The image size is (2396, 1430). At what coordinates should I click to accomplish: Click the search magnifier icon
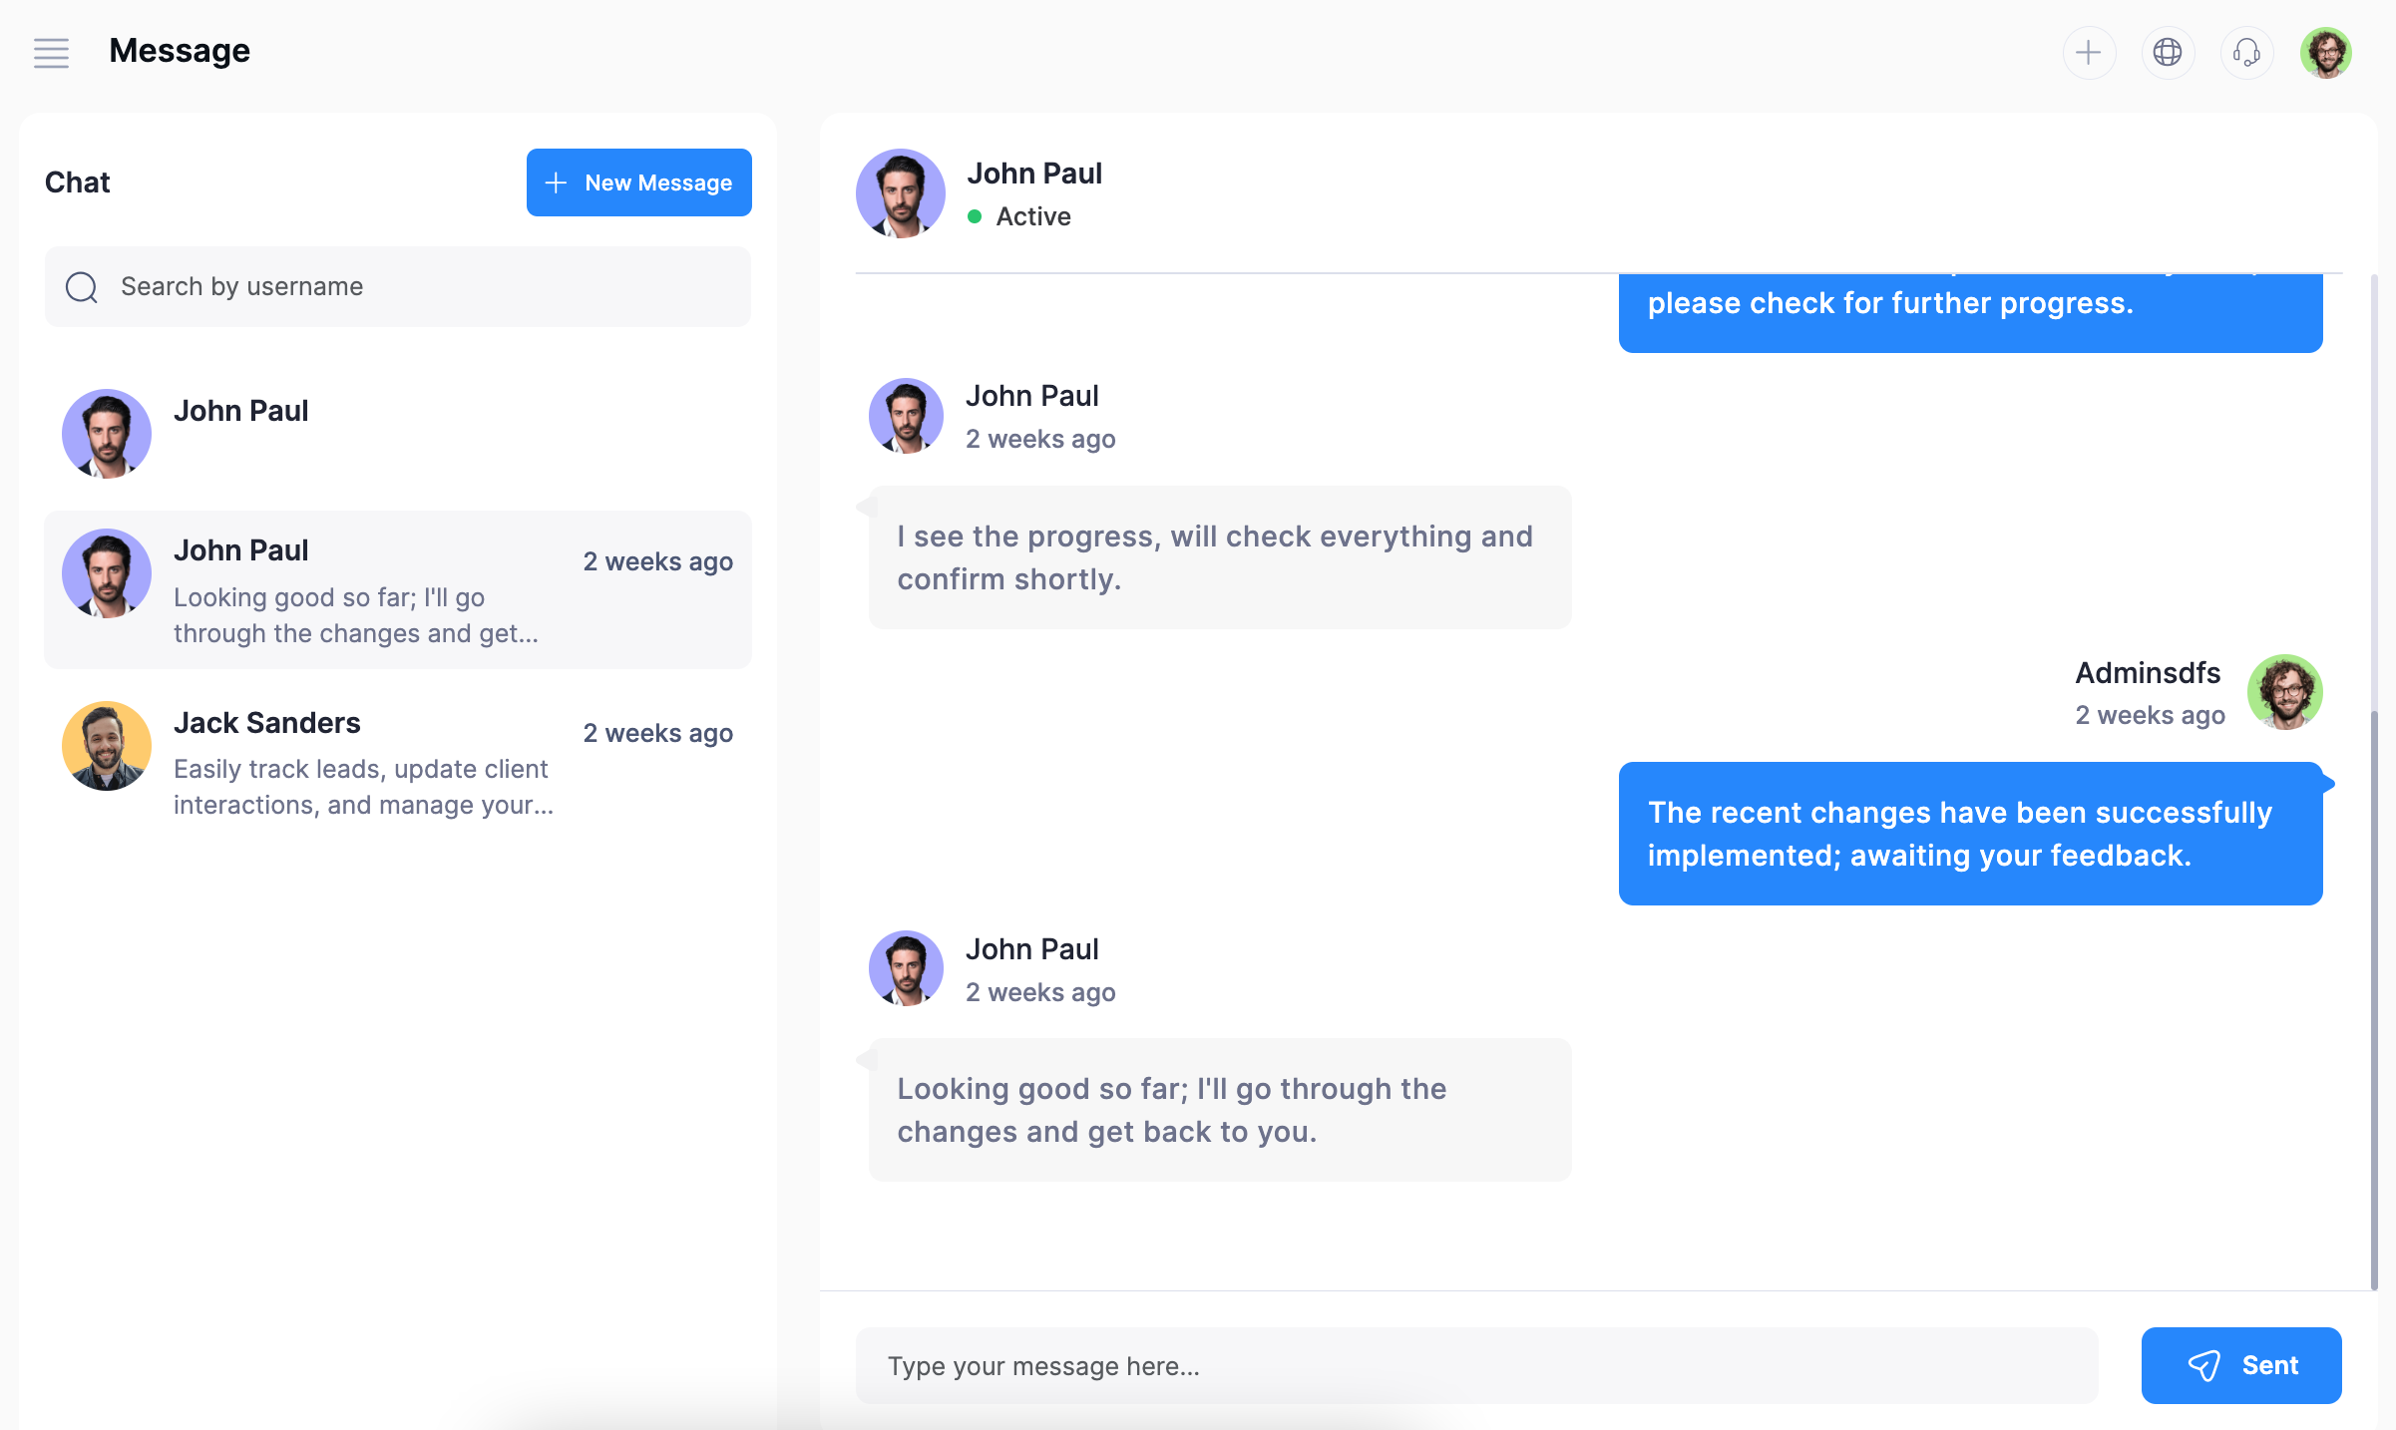pyautogui.click(x=82, y=287)
